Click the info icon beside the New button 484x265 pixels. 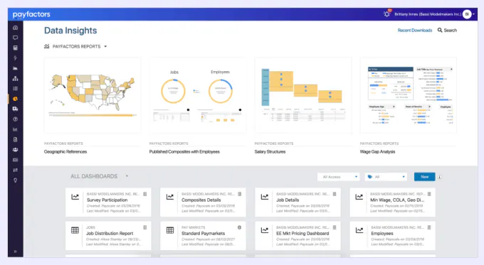click(440, 177)
